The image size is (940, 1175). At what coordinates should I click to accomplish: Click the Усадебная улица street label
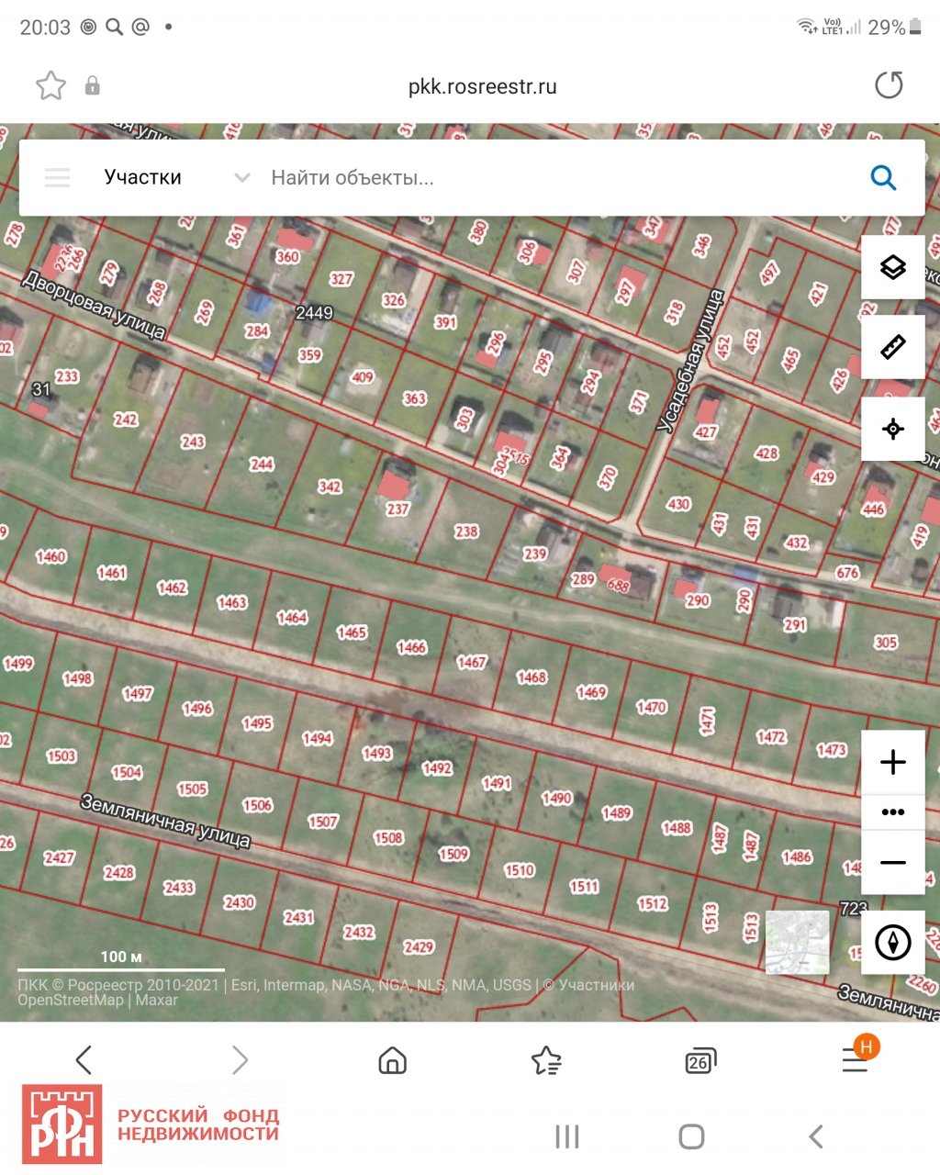[690, 361]
